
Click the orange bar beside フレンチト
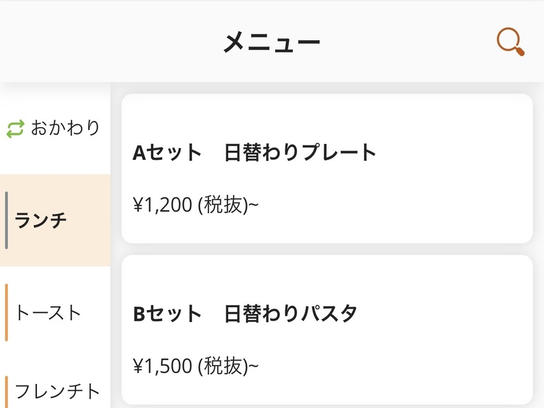coord(7,392)
